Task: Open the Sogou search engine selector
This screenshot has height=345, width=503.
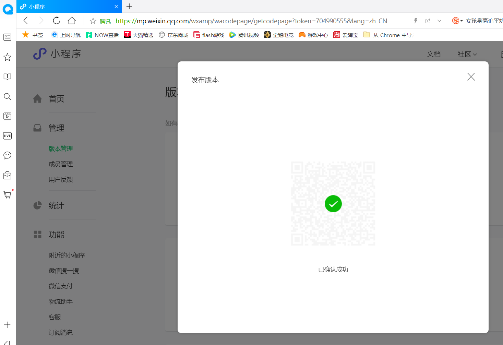Action: coord(457,21)
